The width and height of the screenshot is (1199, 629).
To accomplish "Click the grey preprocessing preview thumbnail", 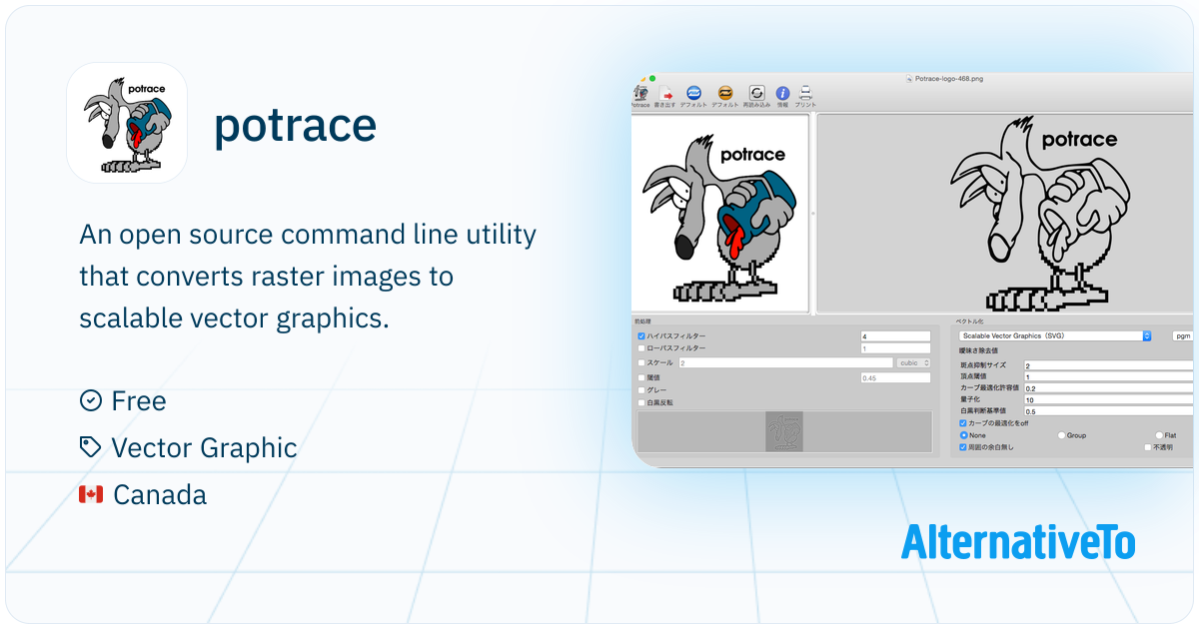I will (784, 431).
